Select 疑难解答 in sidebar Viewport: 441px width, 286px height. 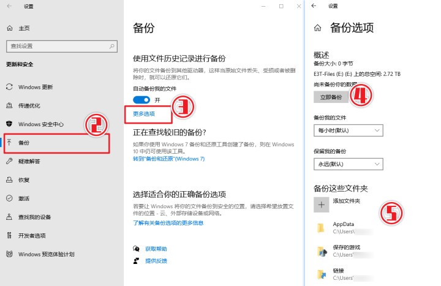(x=29, y=161)
